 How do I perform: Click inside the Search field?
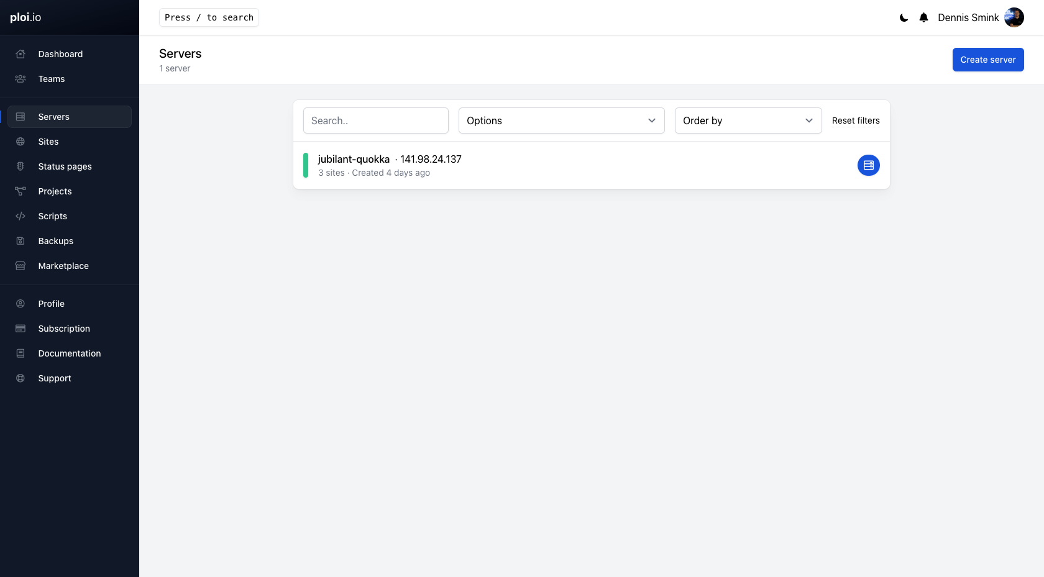tap(375, 120)
